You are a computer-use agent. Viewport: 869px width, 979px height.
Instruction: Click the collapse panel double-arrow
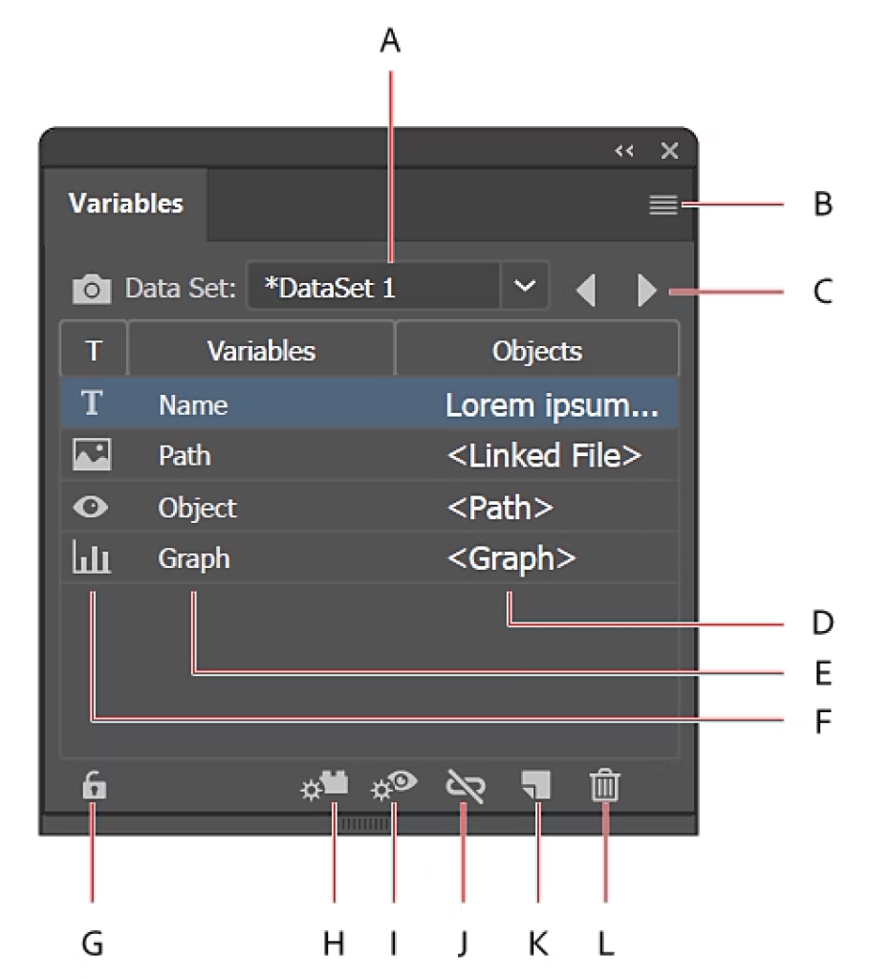pos(624,150)
